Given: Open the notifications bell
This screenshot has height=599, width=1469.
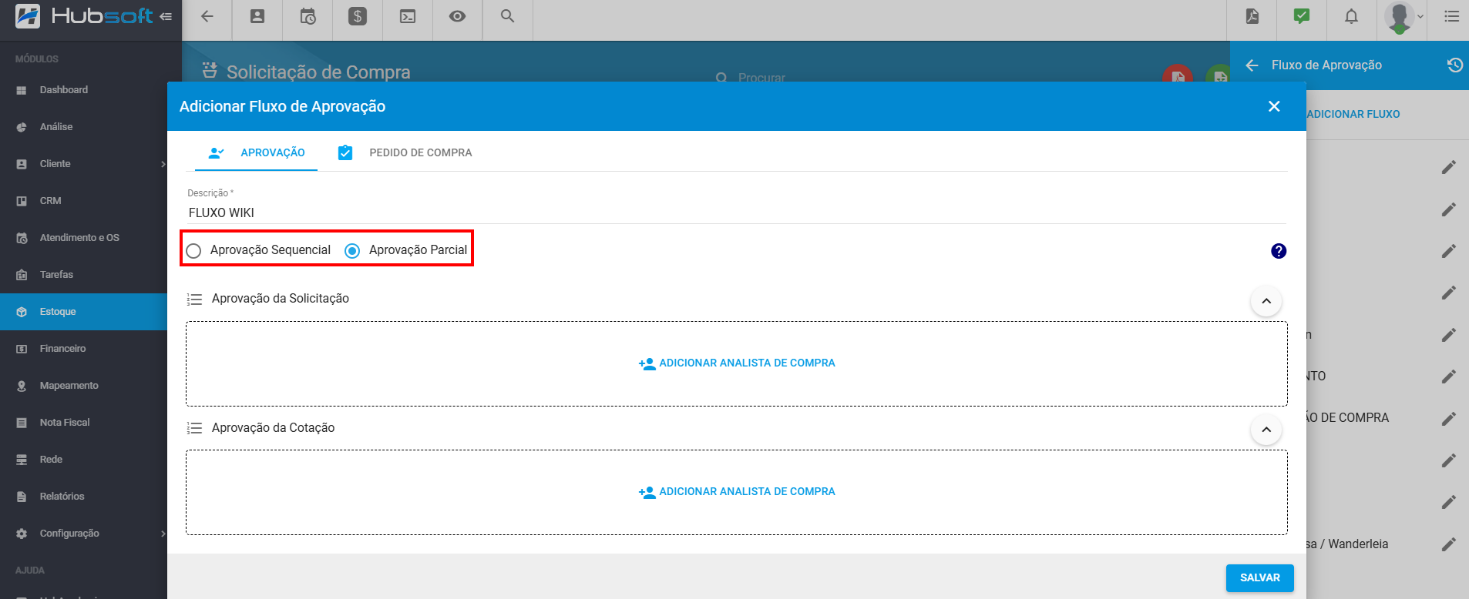Looking at the screenshot, I should [x=1351, y=16].
